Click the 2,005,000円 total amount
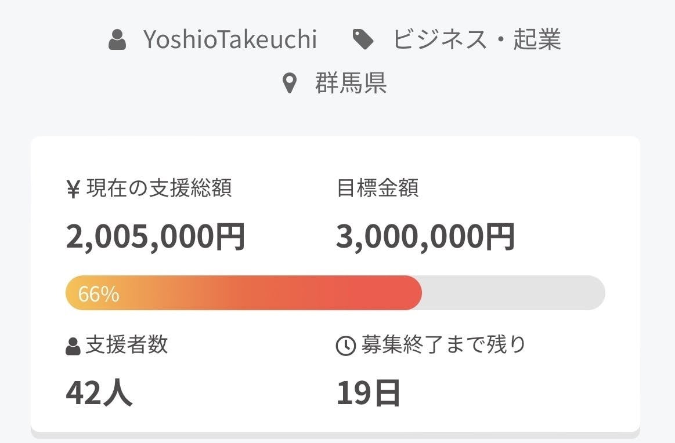675x443 pixels. point(156,237)
